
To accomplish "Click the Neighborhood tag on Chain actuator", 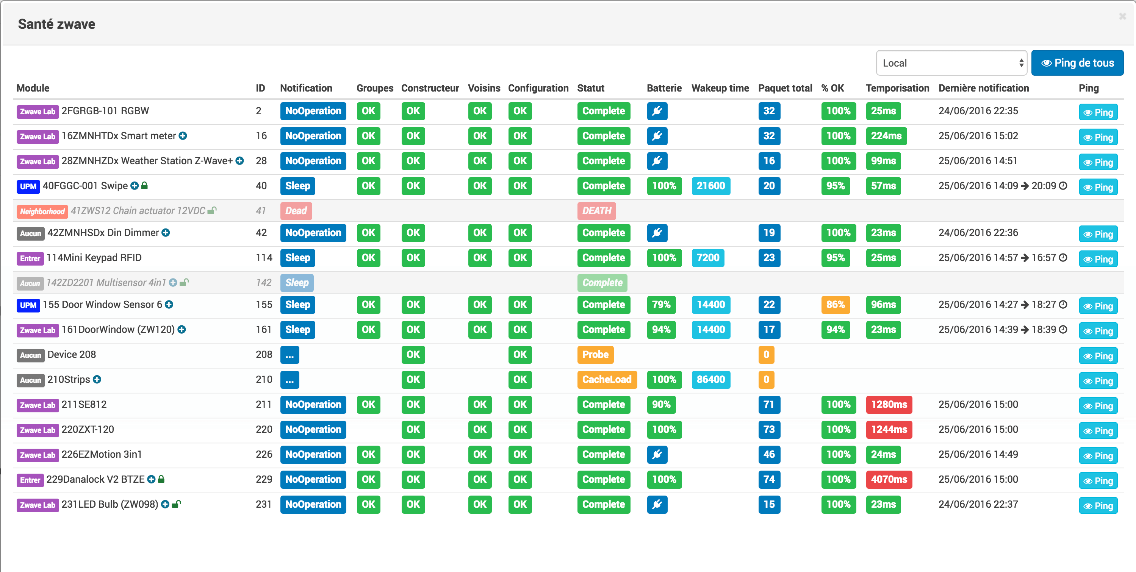I will point(42,211).
